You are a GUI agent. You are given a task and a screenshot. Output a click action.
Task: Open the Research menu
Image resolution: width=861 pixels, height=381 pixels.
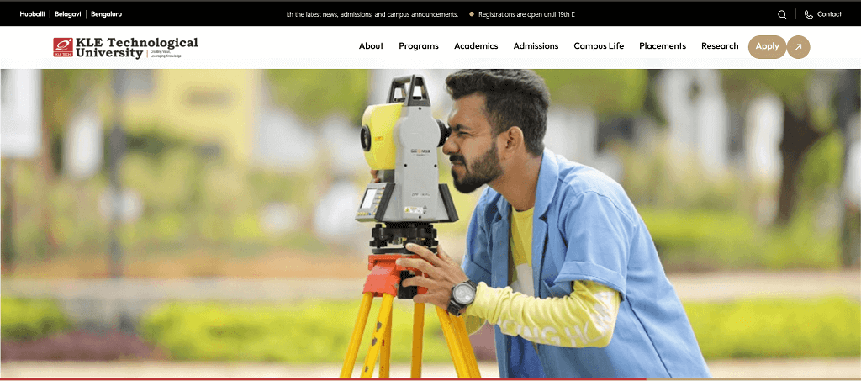(x=720, y=46)
